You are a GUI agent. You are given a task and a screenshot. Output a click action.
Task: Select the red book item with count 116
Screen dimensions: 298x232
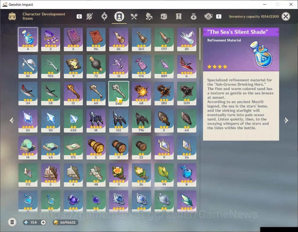click(96, 39)
